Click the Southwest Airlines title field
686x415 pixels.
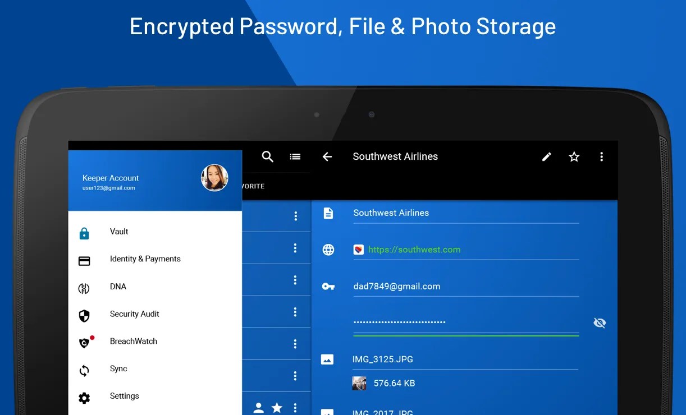pos(466,213)
